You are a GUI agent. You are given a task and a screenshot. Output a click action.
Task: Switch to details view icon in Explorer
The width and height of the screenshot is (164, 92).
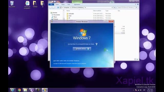coord(135,59)
